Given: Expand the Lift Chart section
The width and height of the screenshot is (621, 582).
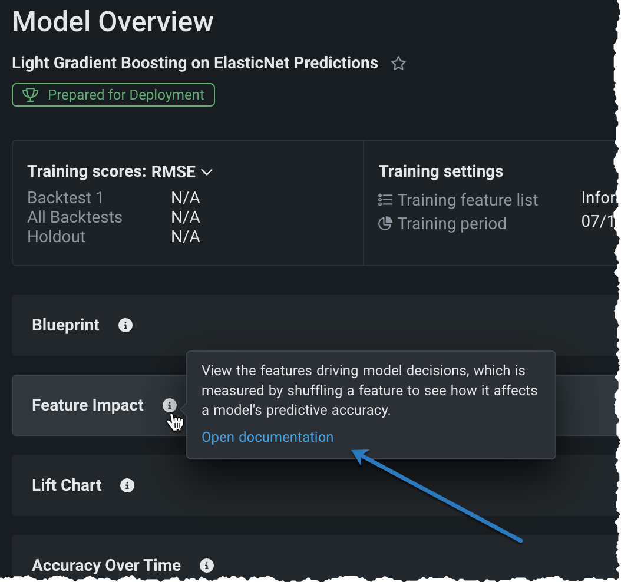Looking at the screenshot, I should (67, 485).
